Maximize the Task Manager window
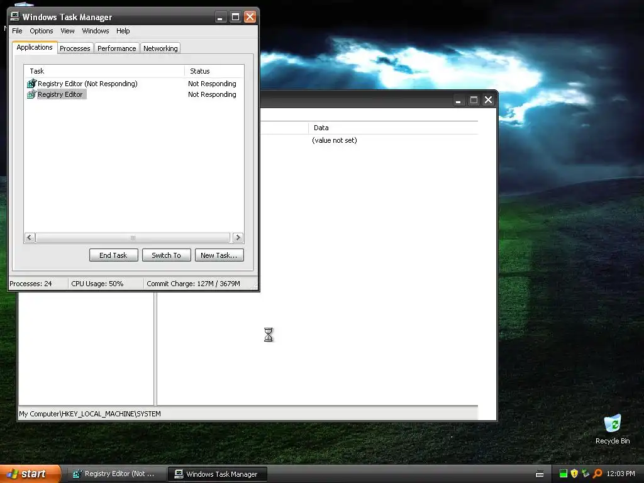 [x=235, y=17]
